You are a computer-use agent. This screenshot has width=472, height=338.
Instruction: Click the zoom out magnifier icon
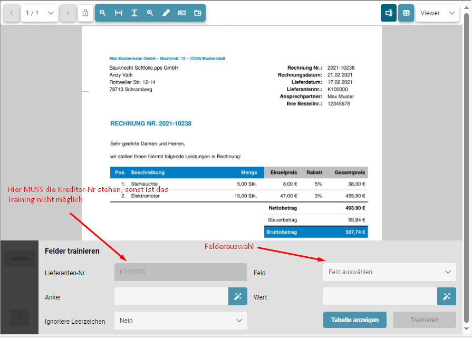click(x=103, y=13)
